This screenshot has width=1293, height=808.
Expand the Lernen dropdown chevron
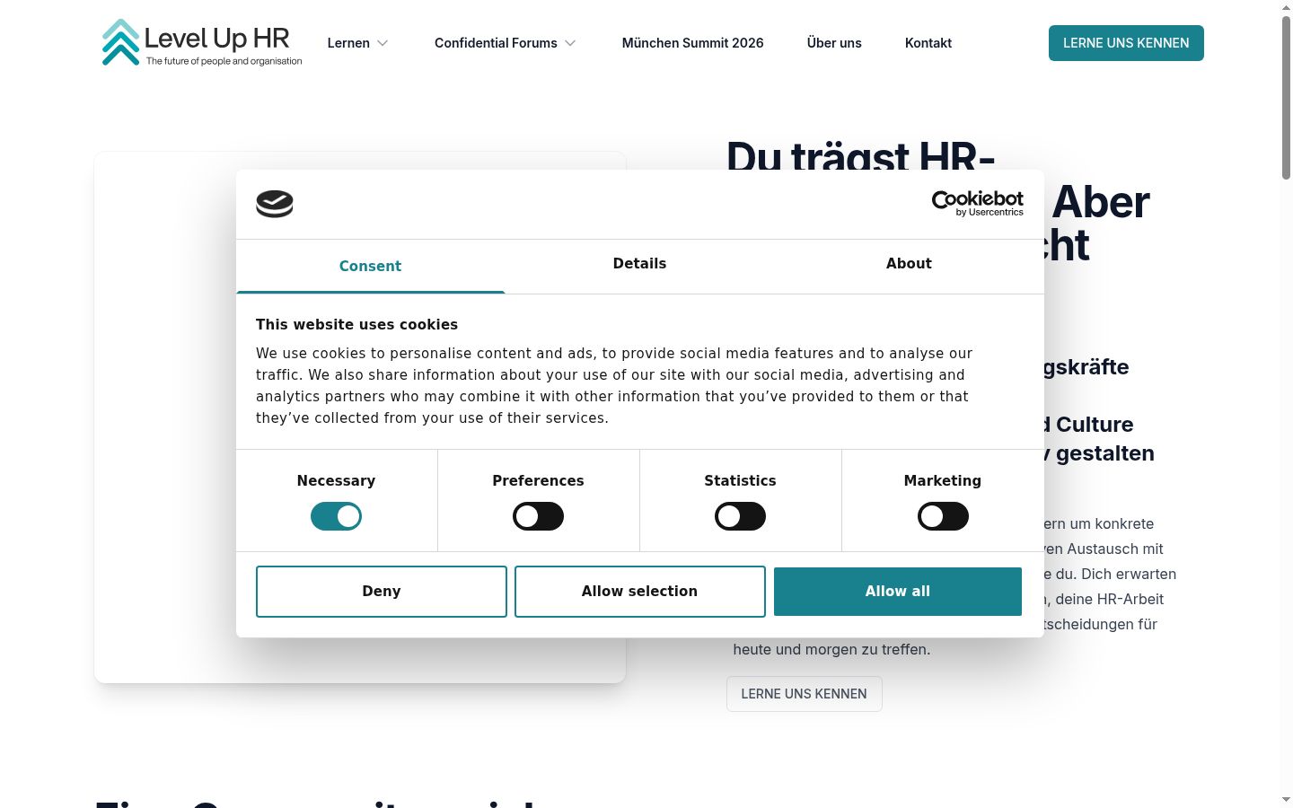click(383, 43)
